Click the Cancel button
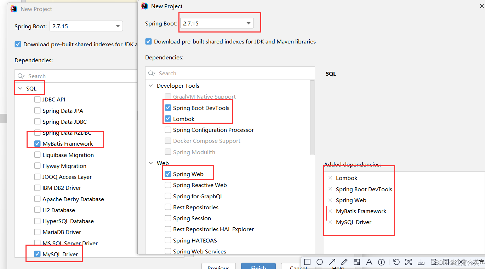Viewport: 485px width, 269px height. click(x=298, y=266)
